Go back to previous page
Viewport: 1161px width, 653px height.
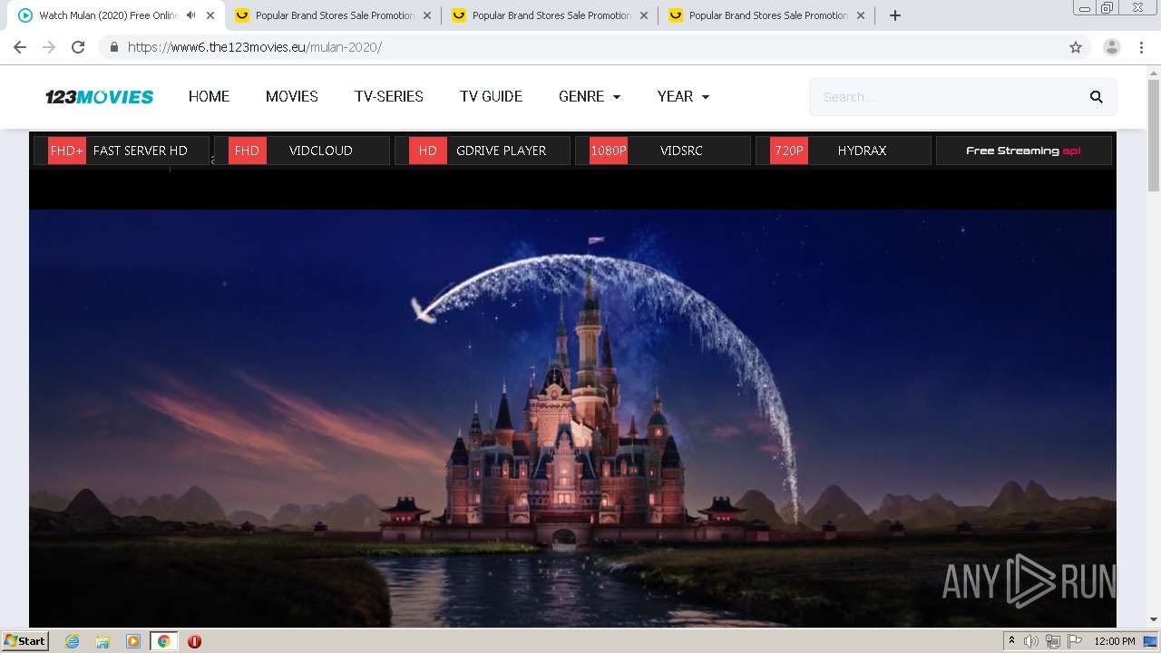(x=20, y=47)
